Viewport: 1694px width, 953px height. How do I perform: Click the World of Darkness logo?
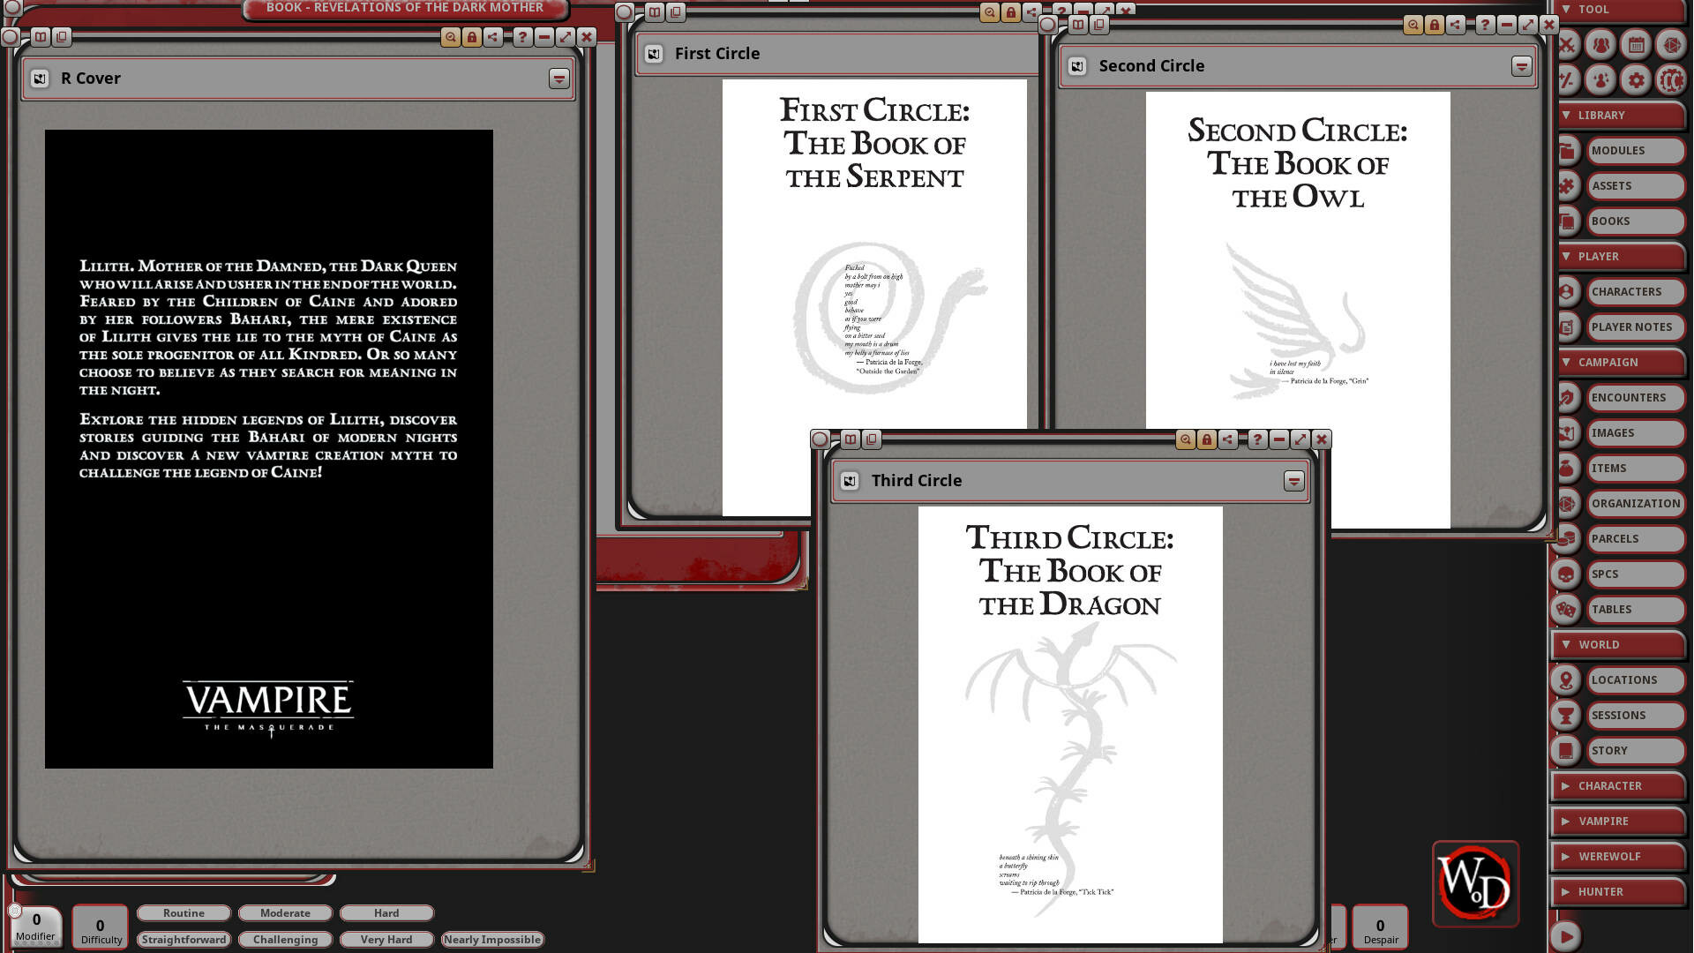tap(1474, 884)
